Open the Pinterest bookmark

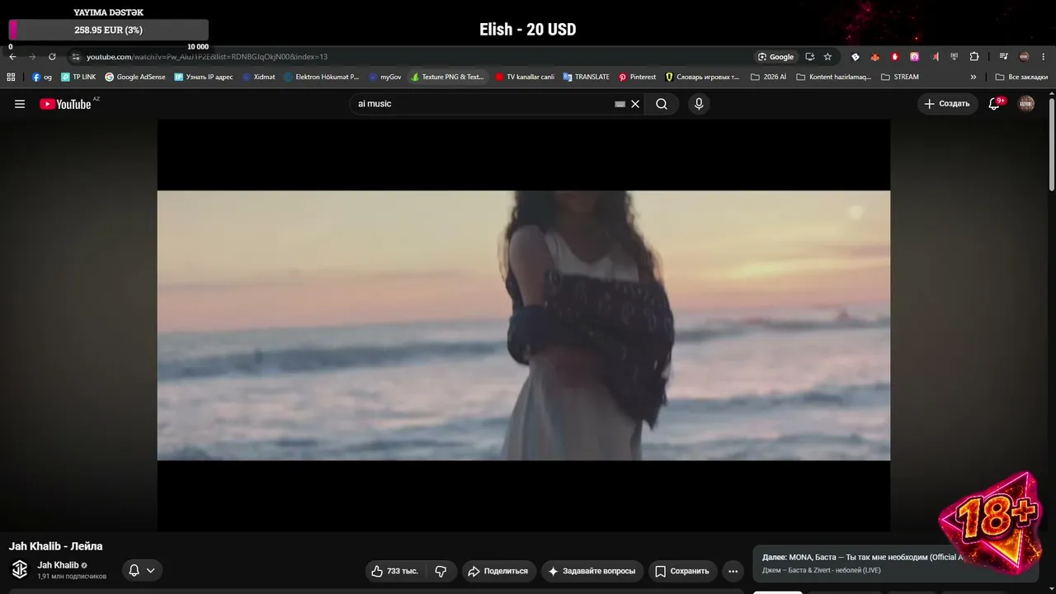(x=637, y=77)
